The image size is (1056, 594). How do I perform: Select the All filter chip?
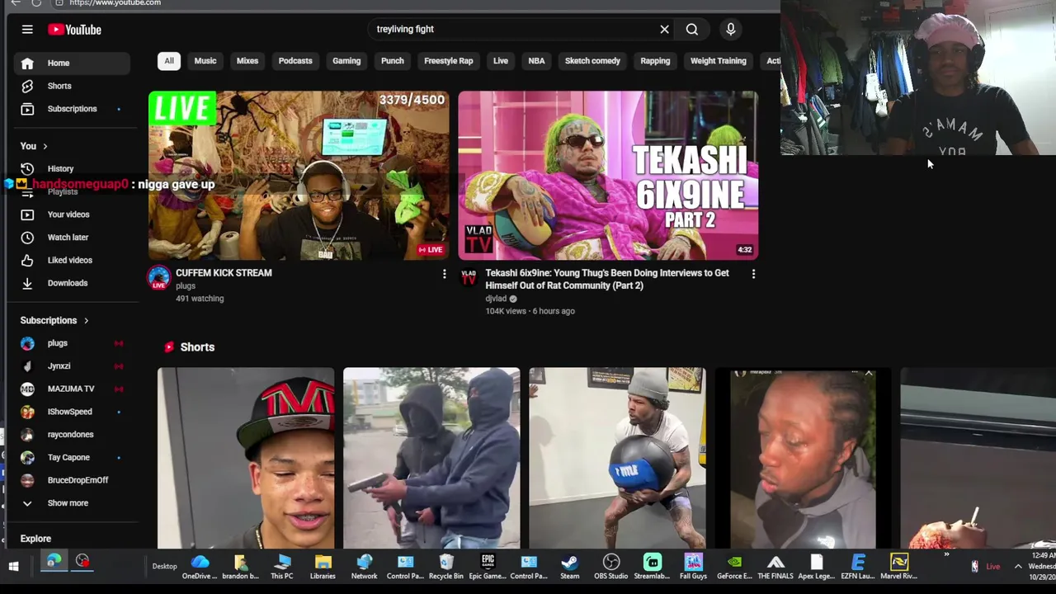(x=168, y=61)
